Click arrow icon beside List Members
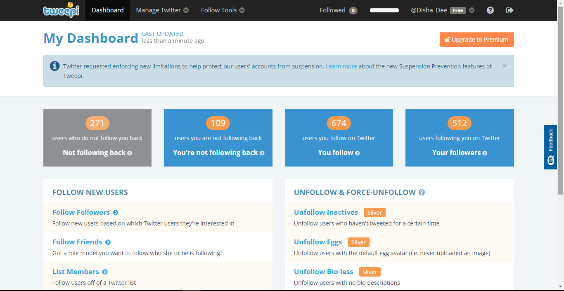 pos(105,272)
